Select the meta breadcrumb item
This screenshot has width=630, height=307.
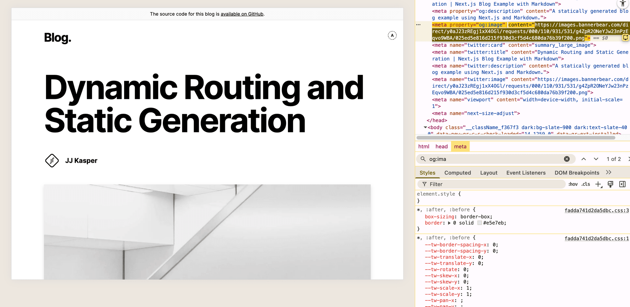(460, 146)
